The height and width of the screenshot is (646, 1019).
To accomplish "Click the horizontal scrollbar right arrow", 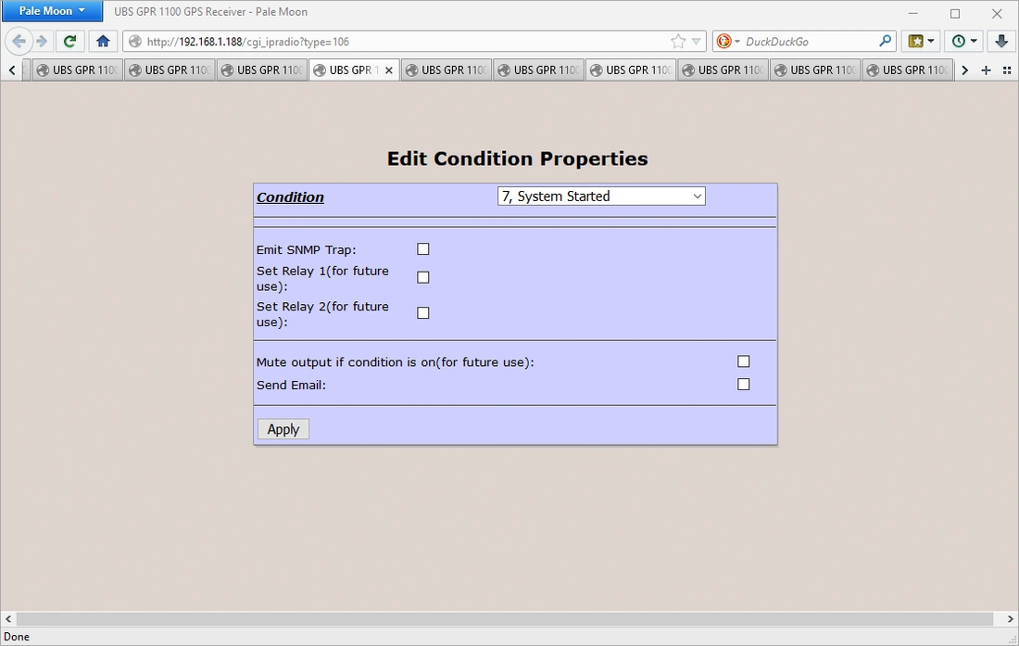I will coord(1011,619).
